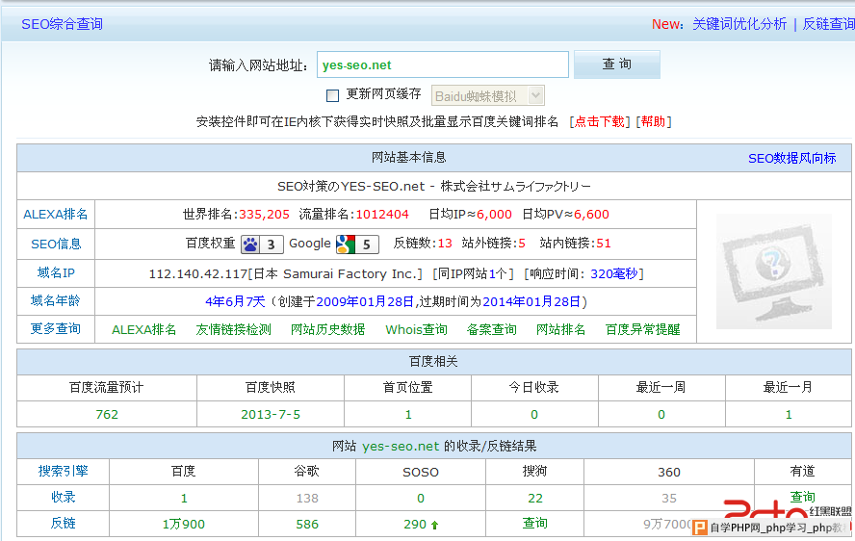Click the external links count 5
855x541 pixels.
pos(522,244)
